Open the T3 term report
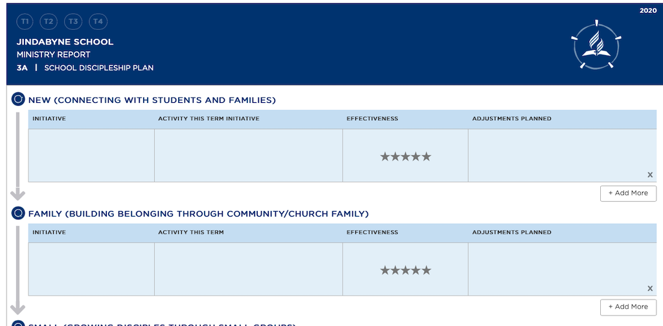 [x=73, y=21]
